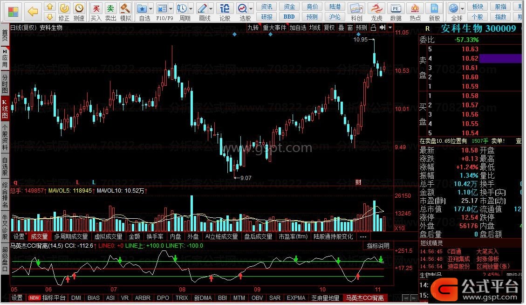Click stock title 安科生物 300009
The width and height of the screenshot is (526, 305).
click(478, 28)
